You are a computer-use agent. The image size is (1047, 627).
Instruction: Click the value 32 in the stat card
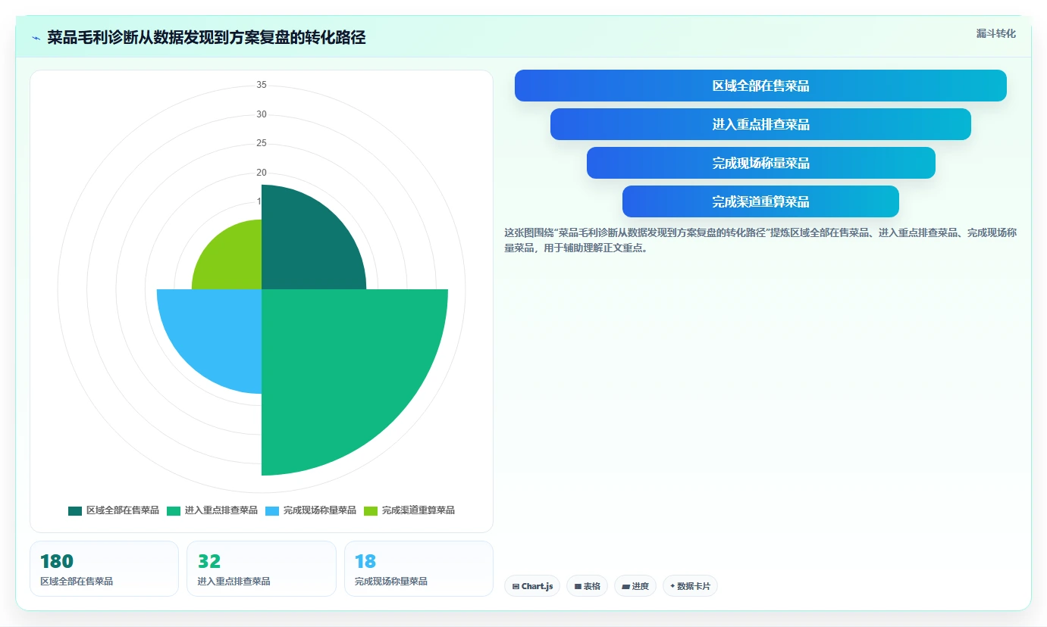point(209,561)
